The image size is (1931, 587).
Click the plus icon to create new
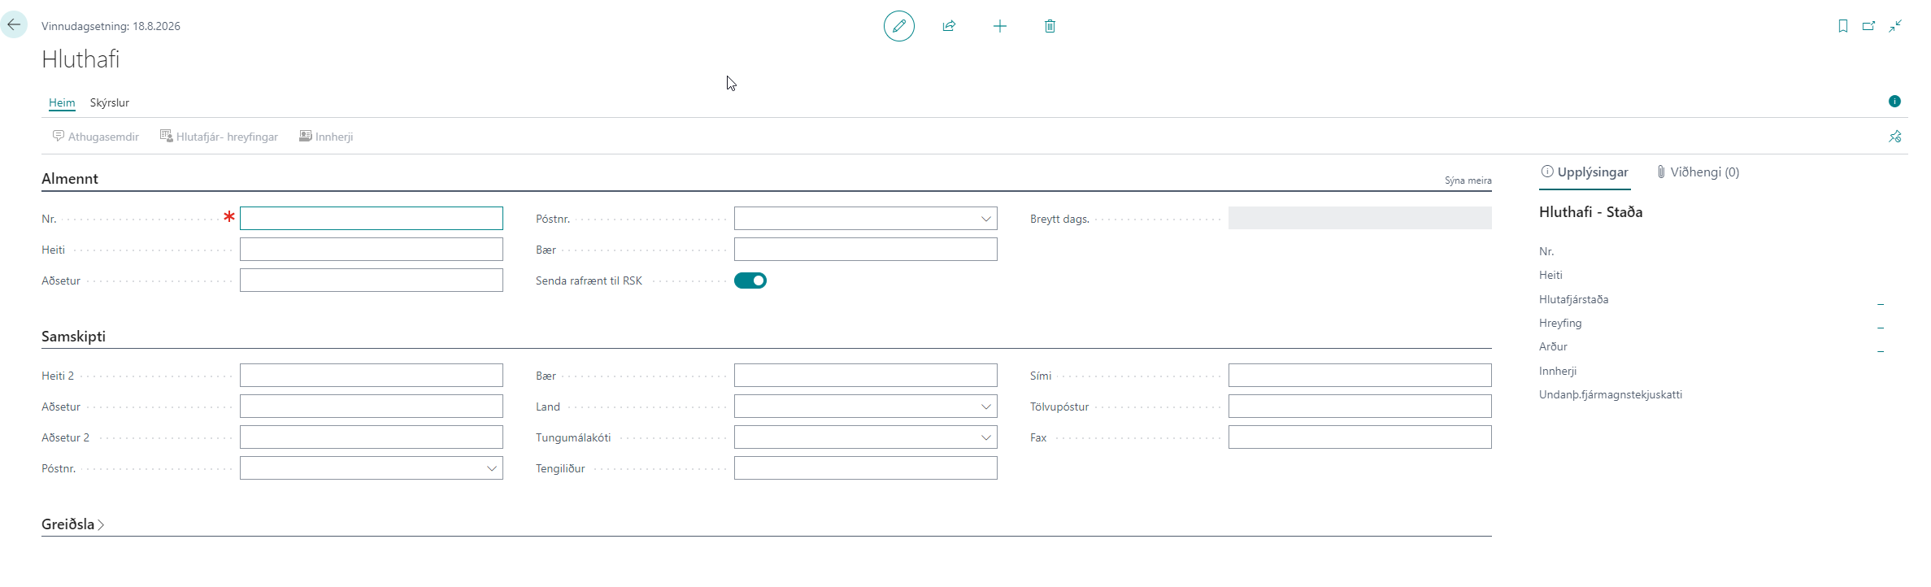[999, 26]
